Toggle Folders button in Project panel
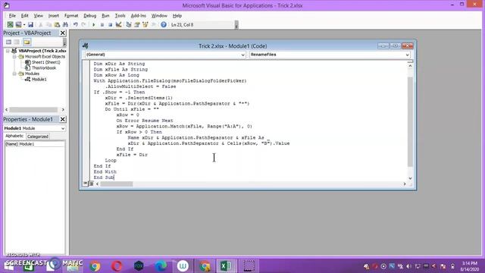The height and width of the screenshot is (273, 485). point(27,42)
